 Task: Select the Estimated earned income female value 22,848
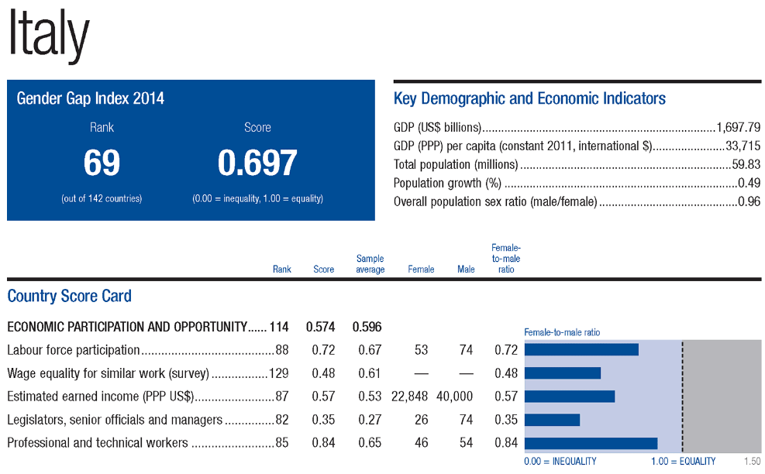tap(411, 397)
